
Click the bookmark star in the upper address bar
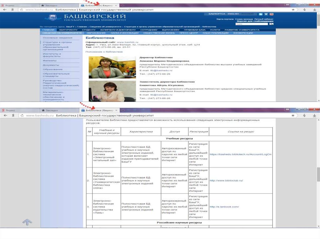[x=293, y=10]
